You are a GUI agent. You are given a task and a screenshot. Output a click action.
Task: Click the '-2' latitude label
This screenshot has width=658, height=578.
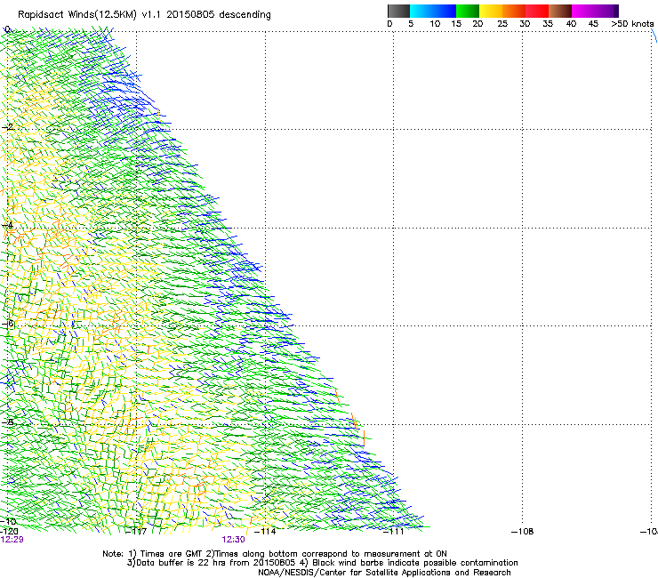(x=8, y=126)
